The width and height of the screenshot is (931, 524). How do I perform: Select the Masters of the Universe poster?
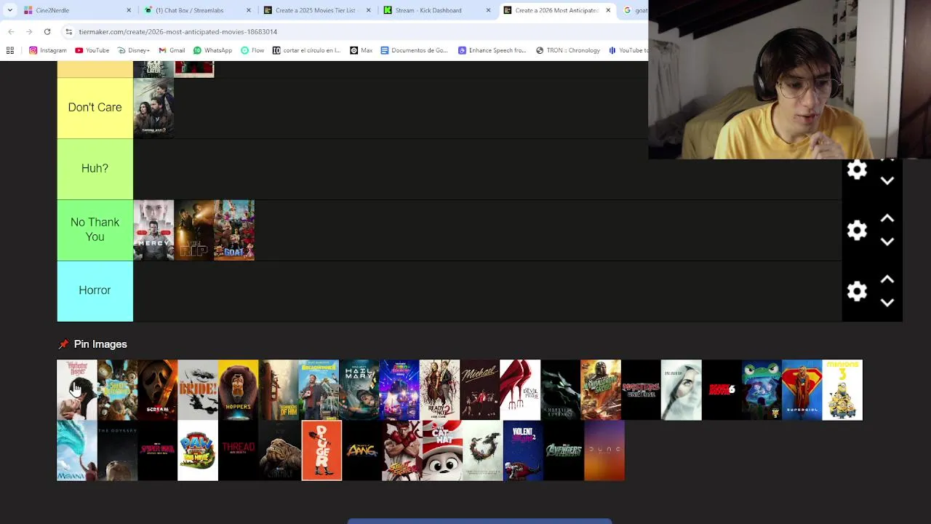pyautogui.click(x=641, y=390)
